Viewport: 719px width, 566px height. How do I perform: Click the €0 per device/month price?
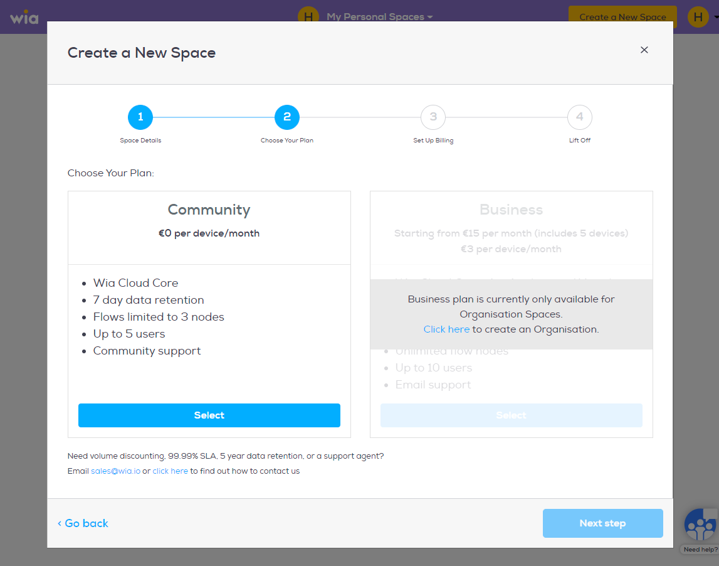click(x=209, y=233)
